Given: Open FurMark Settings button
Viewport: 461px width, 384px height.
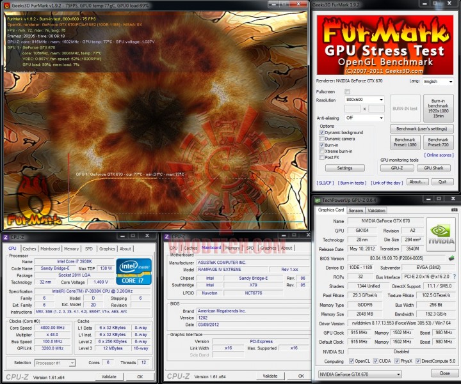Looking at the screenshot, I should (x=345, y=168).
